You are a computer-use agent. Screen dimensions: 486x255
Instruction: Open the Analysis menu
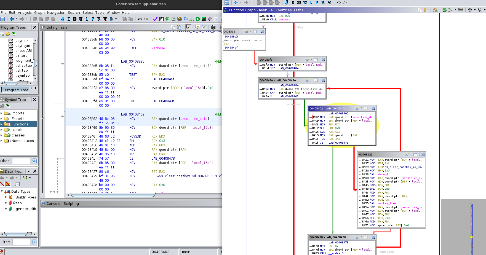pos(25,12)
